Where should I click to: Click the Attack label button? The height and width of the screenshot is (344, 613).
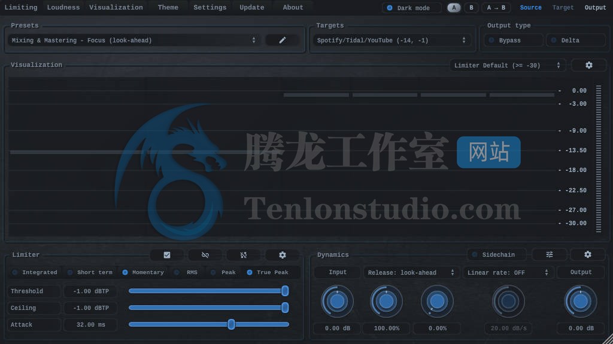[34, 325]
